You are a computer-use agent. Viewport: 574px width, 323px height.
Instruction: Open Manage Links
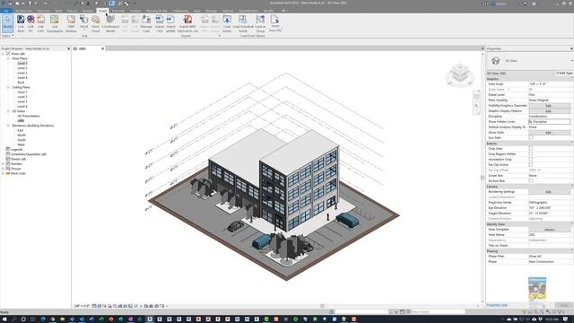coord(146,23)
